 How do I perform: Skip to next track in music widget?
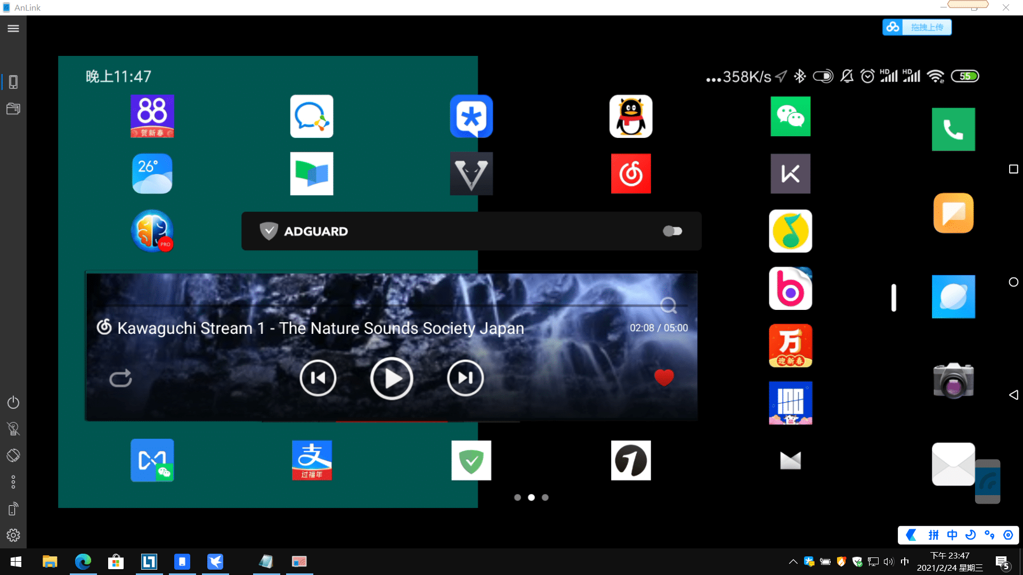465,378
